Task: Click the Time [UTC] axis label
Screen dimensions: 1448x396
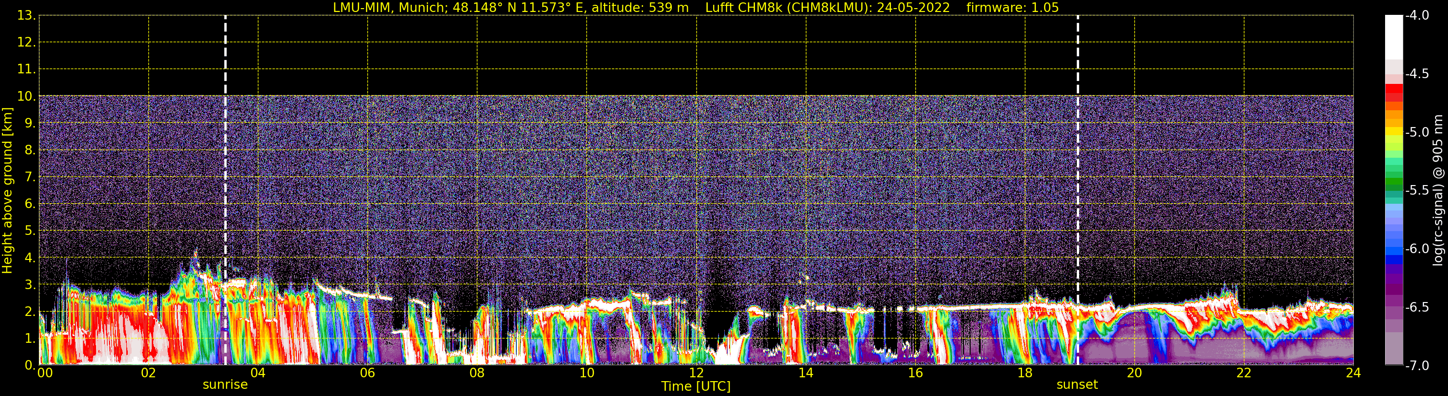Action: 695,386
